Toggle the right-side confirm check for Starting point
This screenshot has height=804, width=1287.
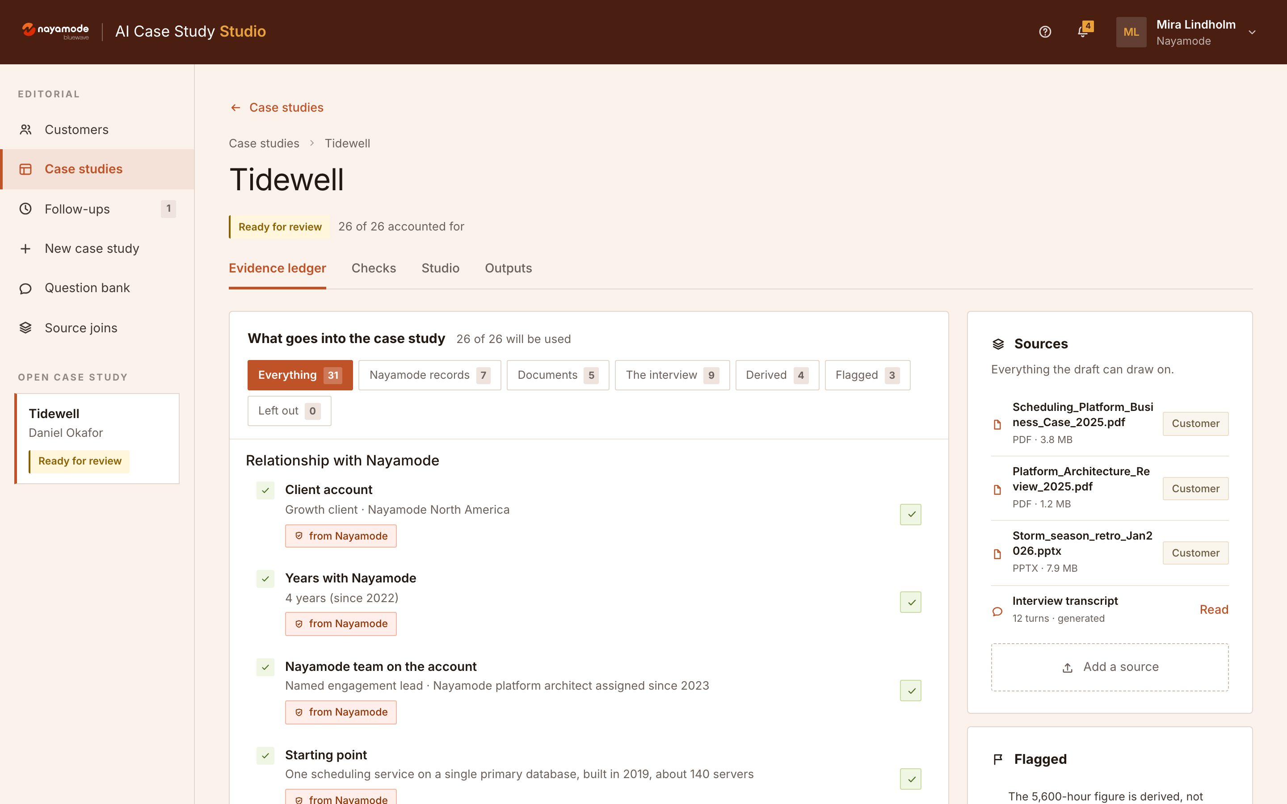click(x=910, y=779)
